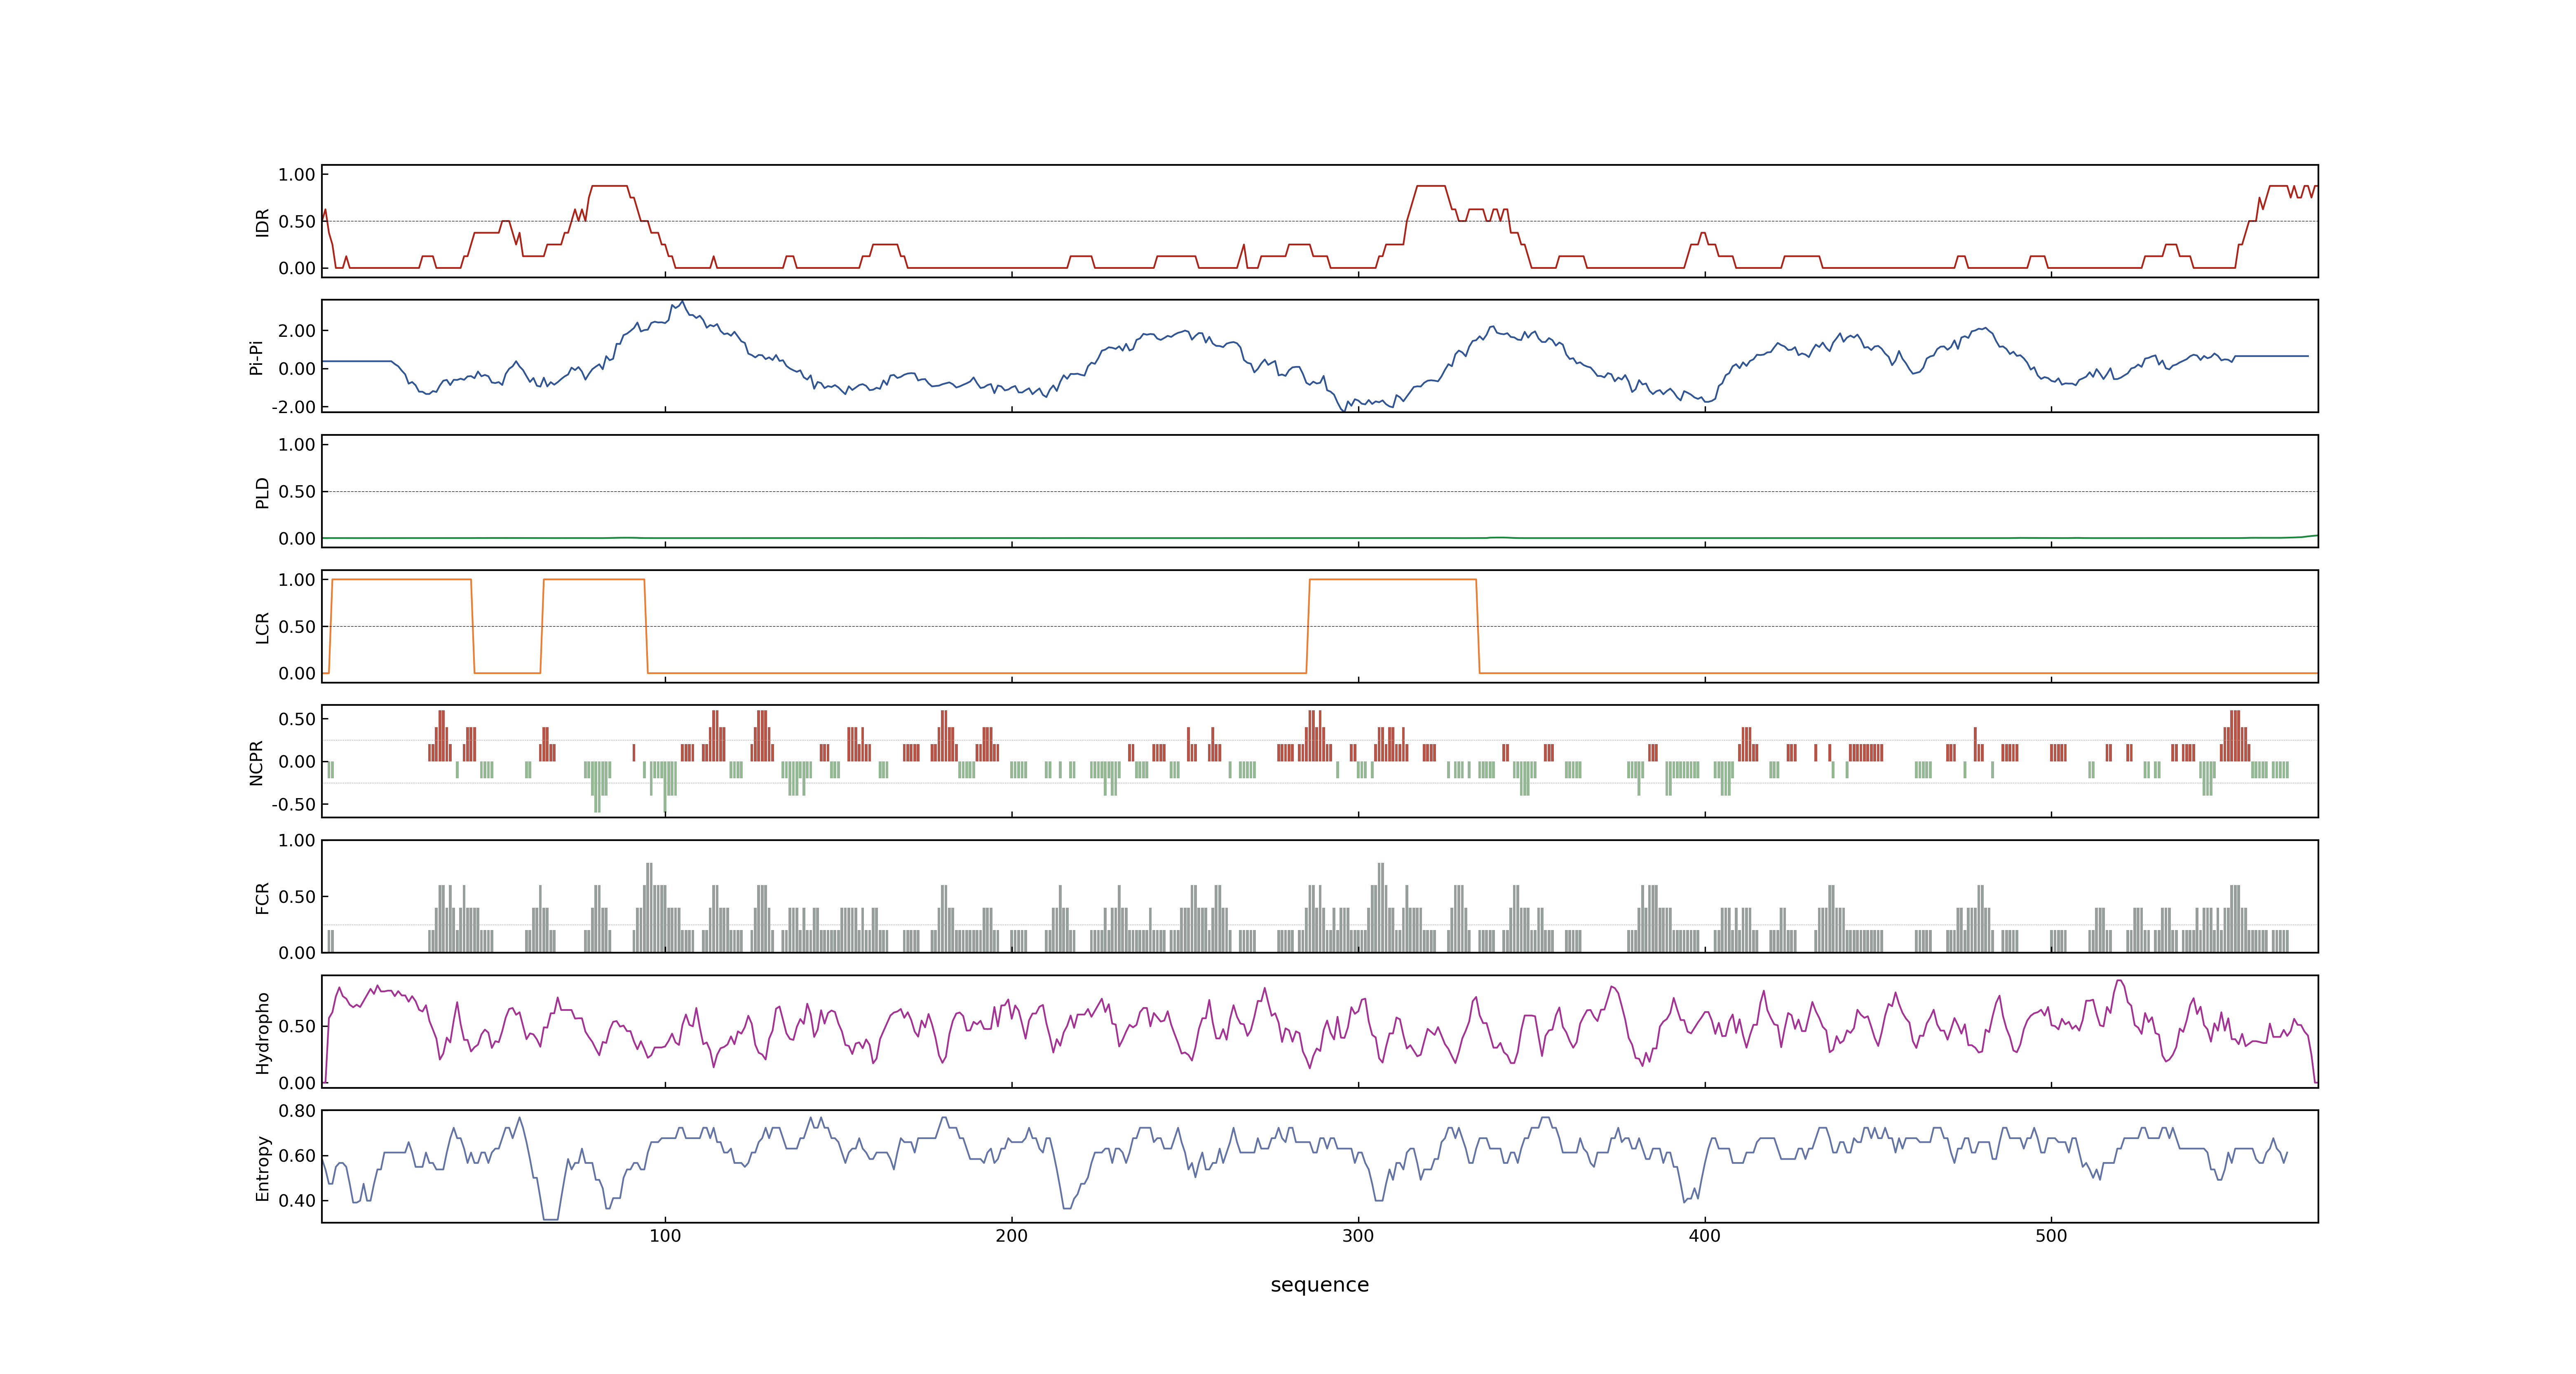The image size is (2576, 1374).
Task: Click the Hydropho y-axis label
Action: tap(262, 1033)
